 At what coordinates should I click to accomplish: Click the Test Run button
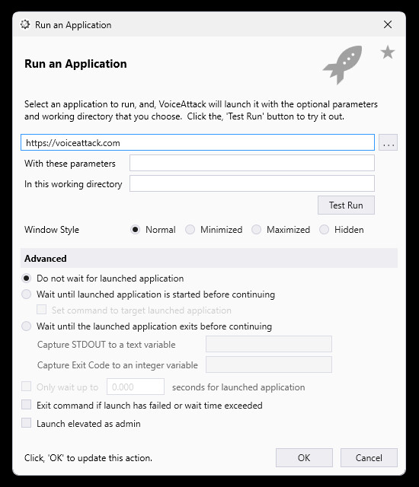pyautogui.click(x=346, y=205)
